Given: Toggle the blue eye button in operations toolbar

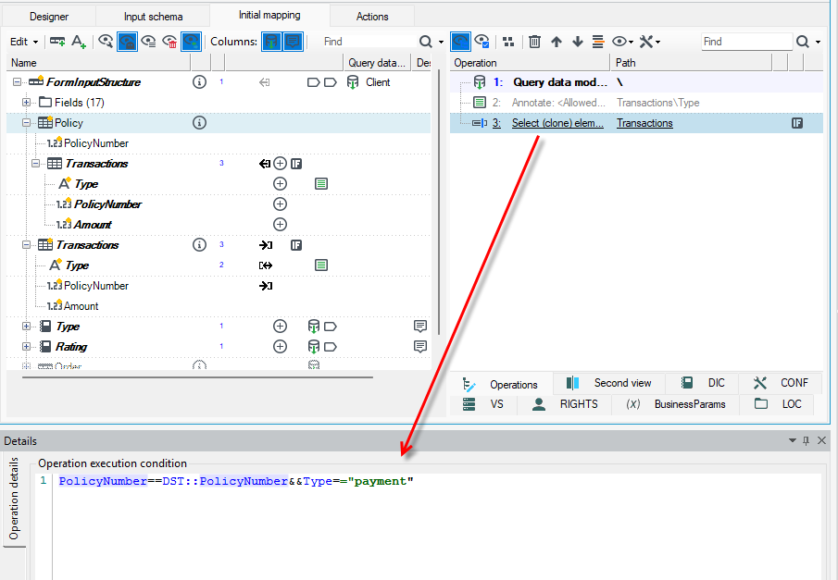Looking at the screenshot, I should click(460, 41).
